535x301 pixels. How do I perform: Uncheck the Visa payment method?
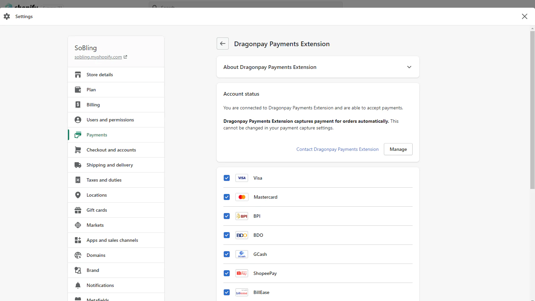pos(227,178)
